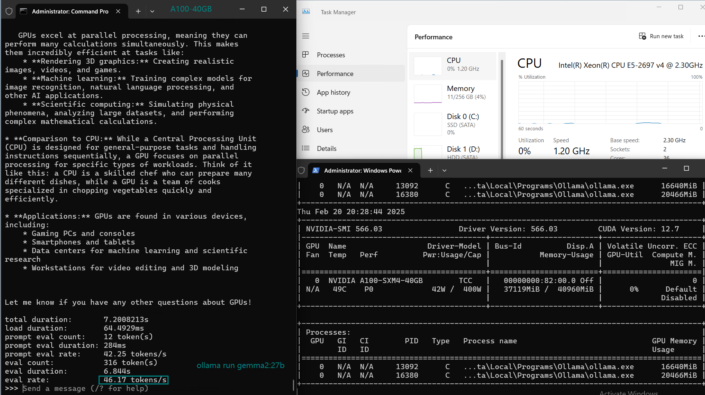Add new tab in PowerShell terminal
This screenshot has height=395, width=705.
[x=430, y=170]
